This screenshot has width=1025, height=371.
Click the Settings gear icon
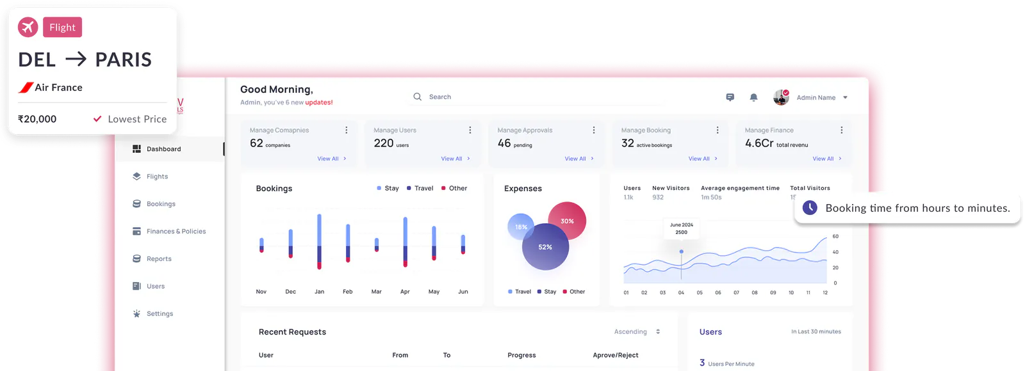pos(136,314)
